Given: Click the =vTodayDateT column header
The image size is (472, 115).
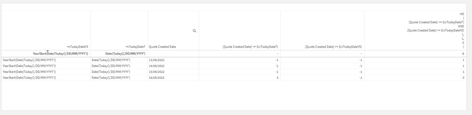Looking at the screenshot, I should 135,47.
